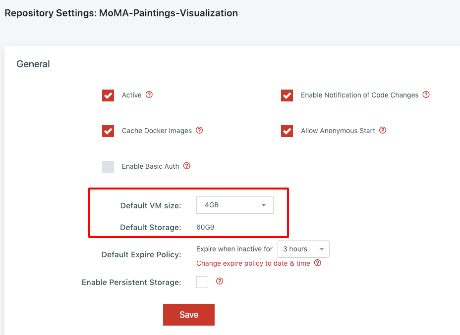Toggle the Cache Docker Images checkbox
Image resolution: width=460 pixels, height=335 pixels.
coord(108,131)
